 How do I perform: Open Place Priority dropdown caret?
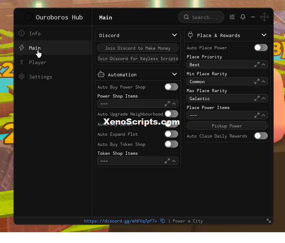click(263, 64)
